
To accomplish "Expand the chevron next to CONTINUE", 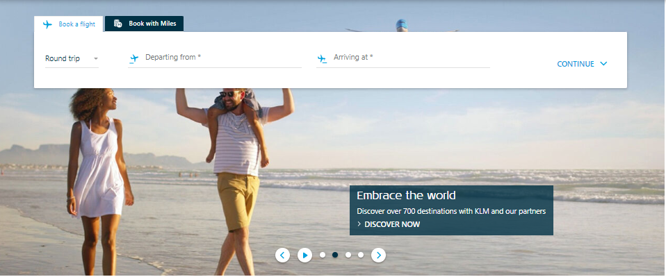I will pyautogui.click(x=603, y=64).
